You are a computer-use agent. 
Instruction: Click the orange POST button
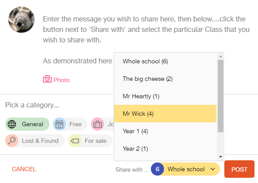click(x=239, y=169)
